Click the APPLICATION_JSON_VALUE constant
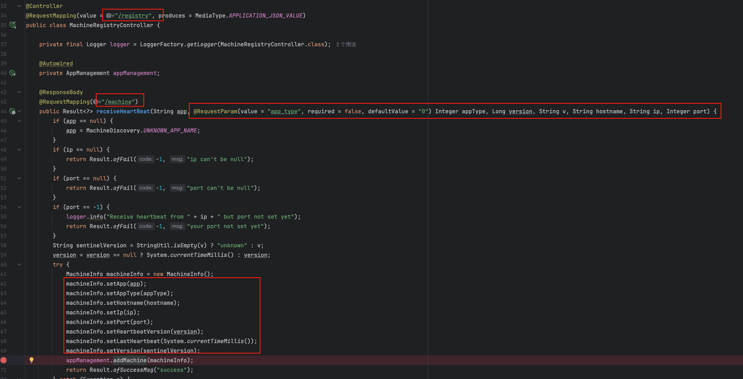 (x=265, y=16)
